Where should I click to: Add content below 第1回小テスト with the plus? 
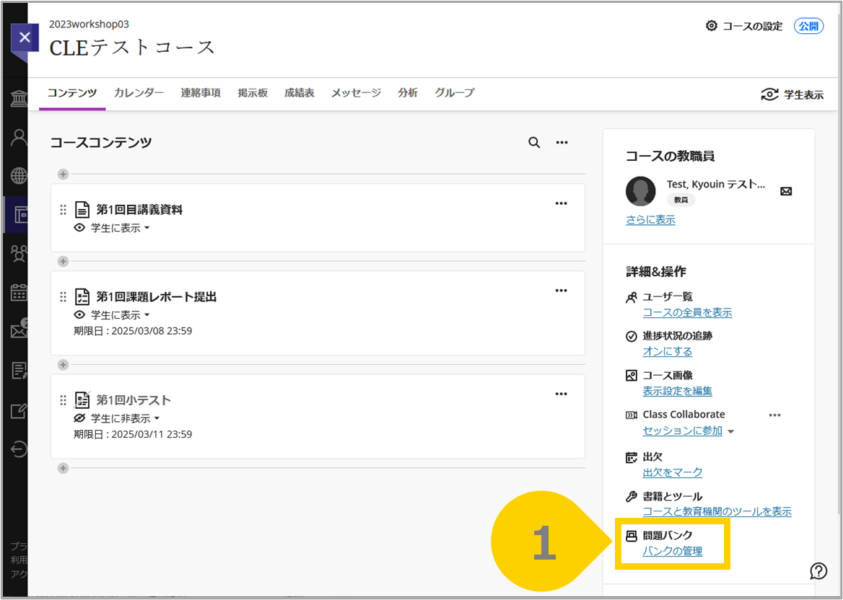coord(63,468)
